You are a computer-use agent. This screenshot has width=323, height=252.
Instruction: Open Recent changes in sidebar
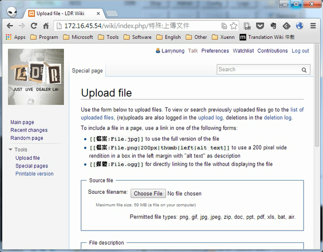click(x=29, y=130)
